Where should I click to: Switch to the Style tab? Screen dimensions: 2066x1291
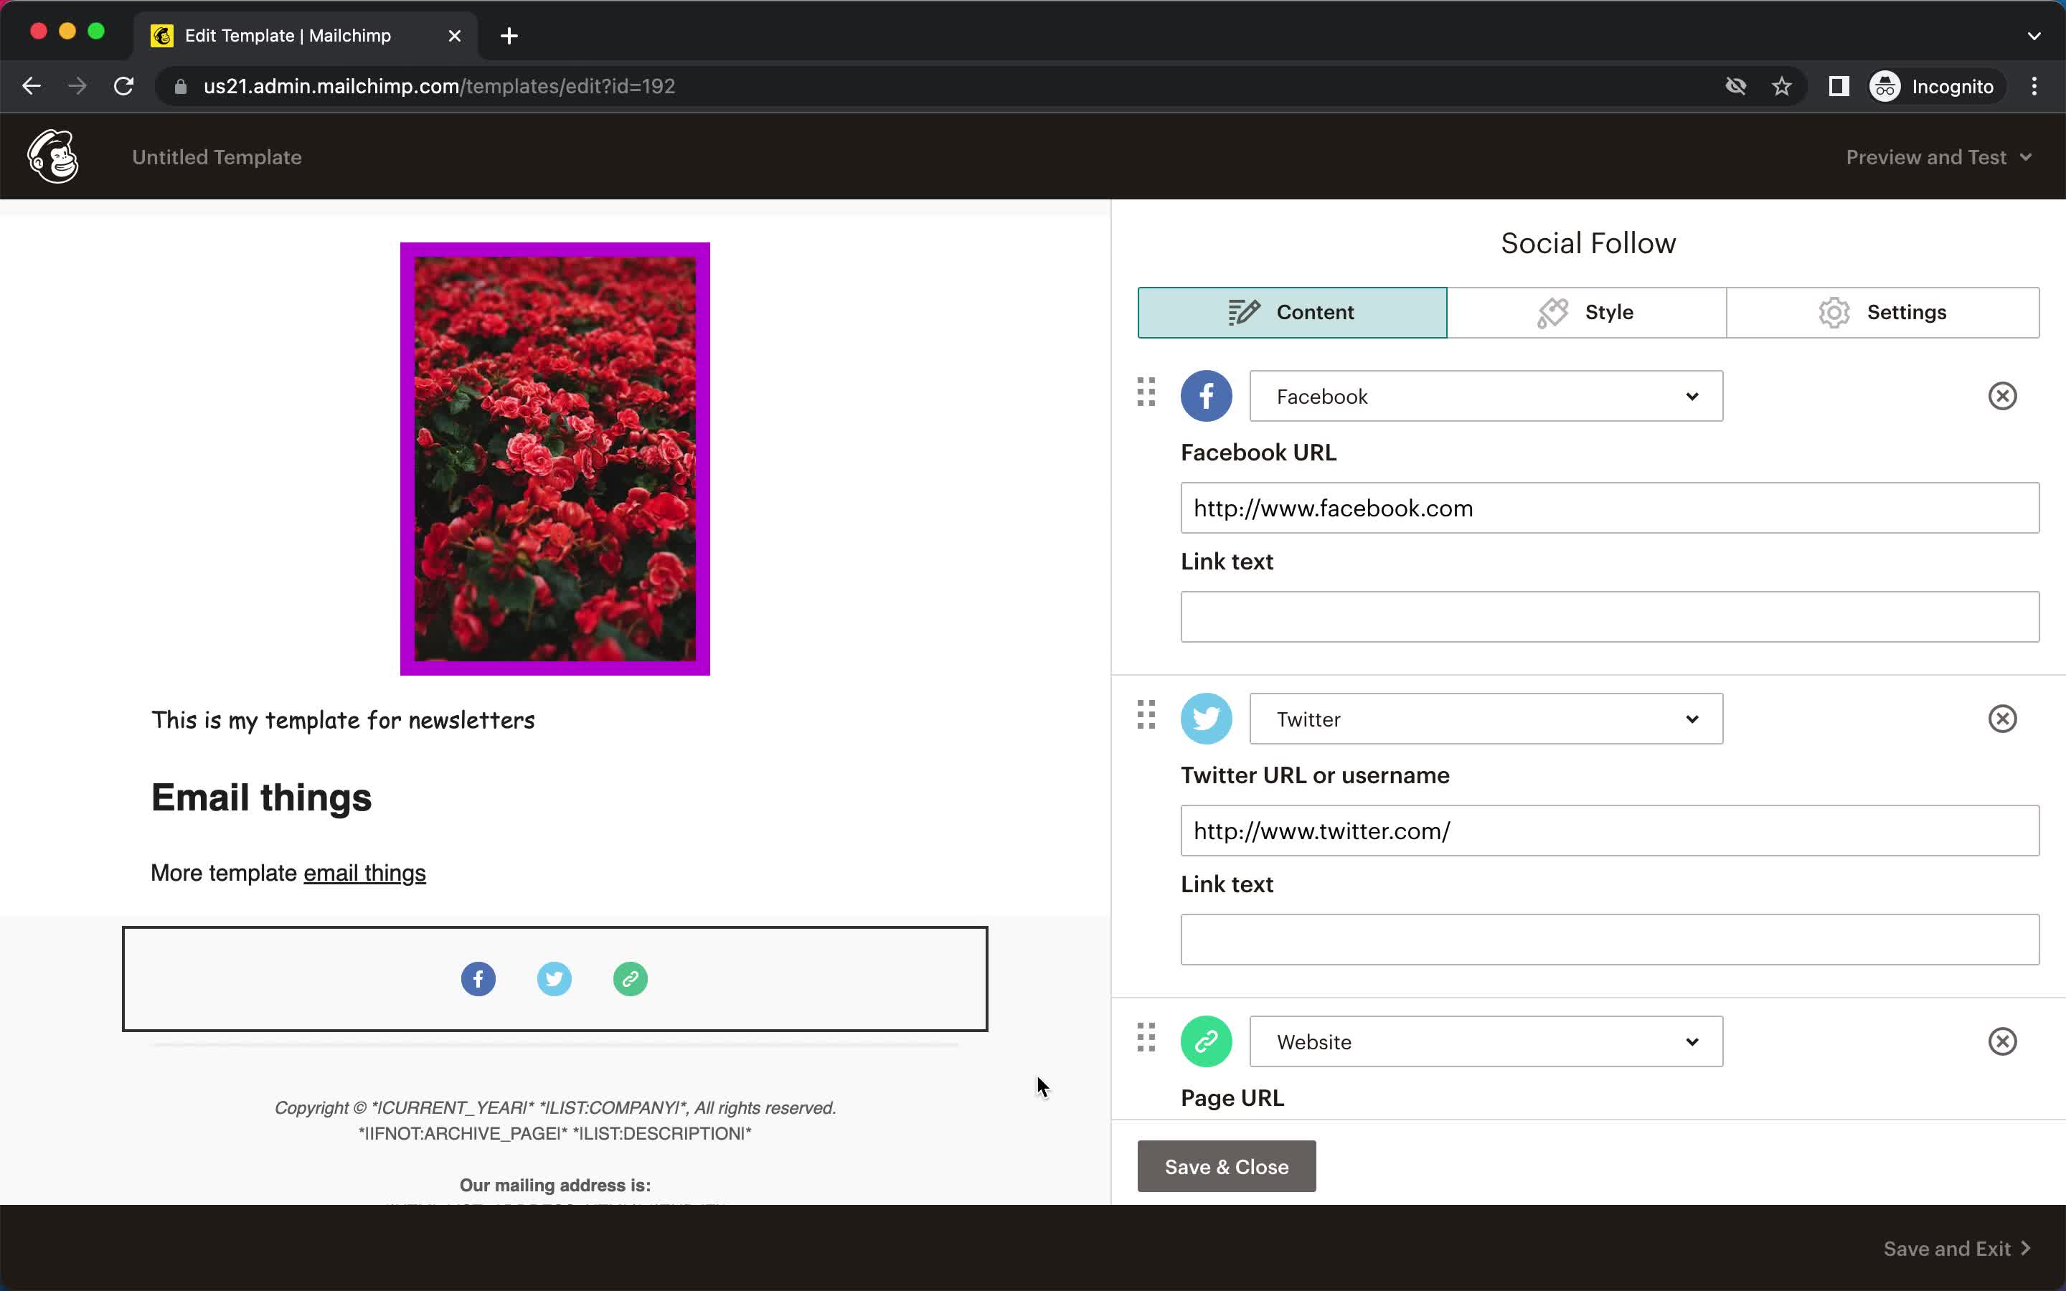click(x=1586, y=313)
